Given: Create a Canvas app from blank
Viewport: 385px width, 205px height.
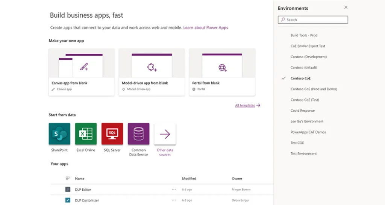Looking at the screenshot, I should click(82, 72).
